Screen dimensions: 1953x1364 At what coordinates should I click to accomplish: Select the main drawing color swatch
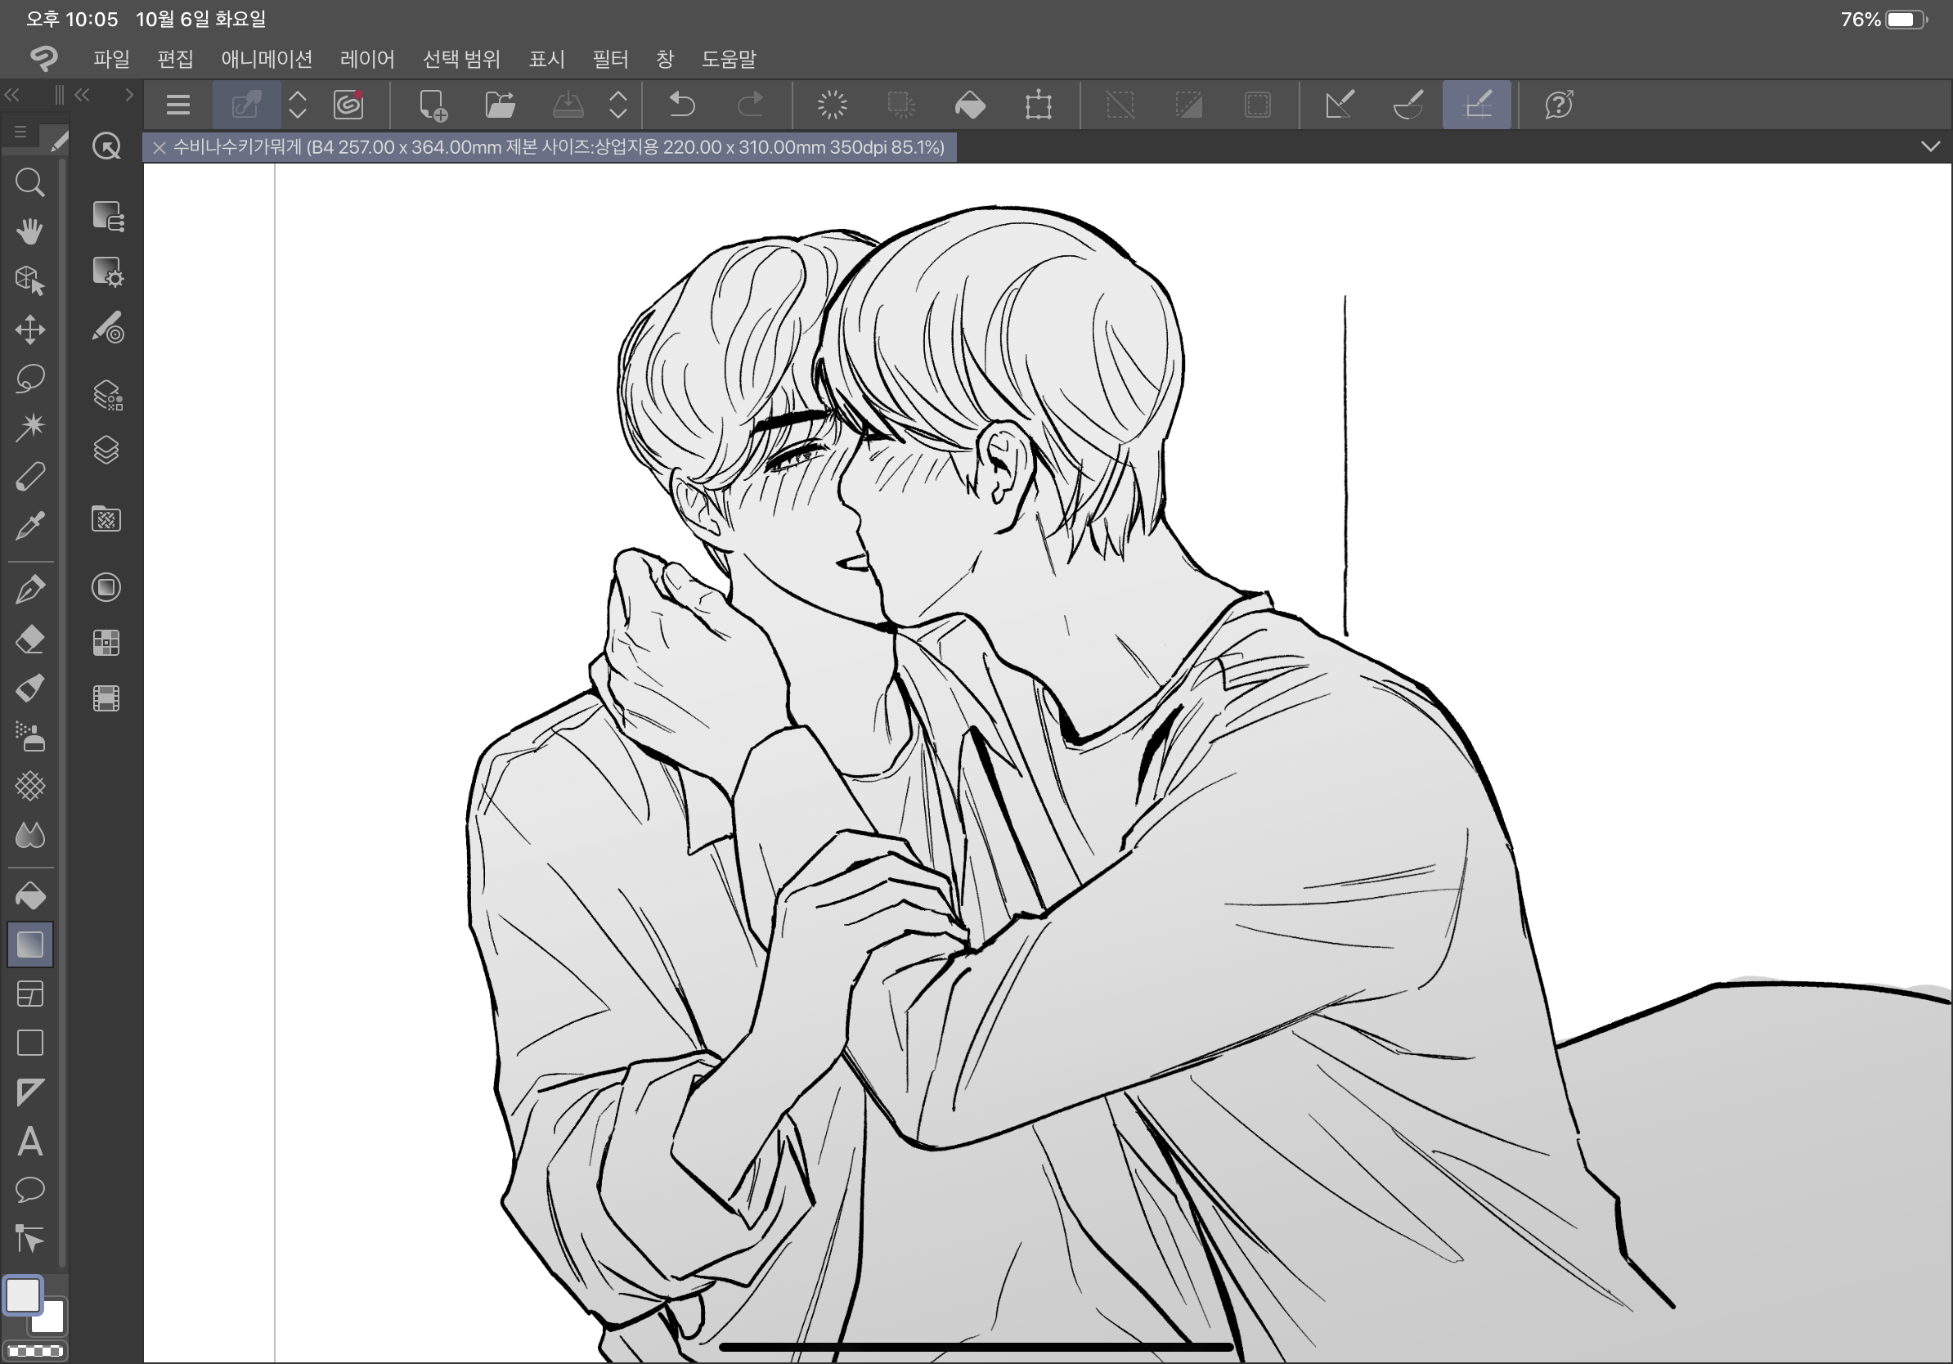pos(23,1295)
